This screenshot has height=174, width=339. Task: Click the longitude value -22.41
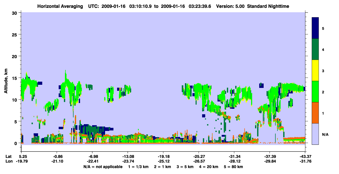coord(92,161)
